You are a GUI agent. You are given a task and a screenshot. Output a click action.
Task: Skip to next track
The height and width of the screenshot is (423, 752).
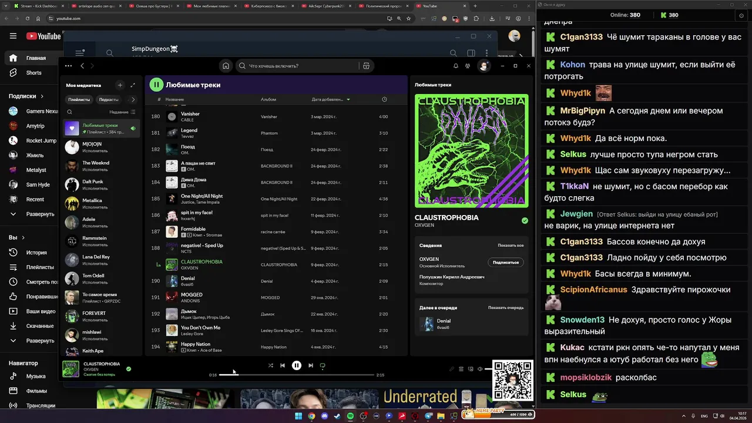[311, 365]
